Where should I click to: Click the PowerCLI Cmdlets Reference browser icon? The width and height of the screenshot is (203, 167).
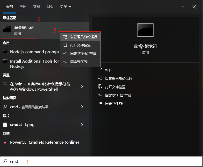[x=5, y=142]
